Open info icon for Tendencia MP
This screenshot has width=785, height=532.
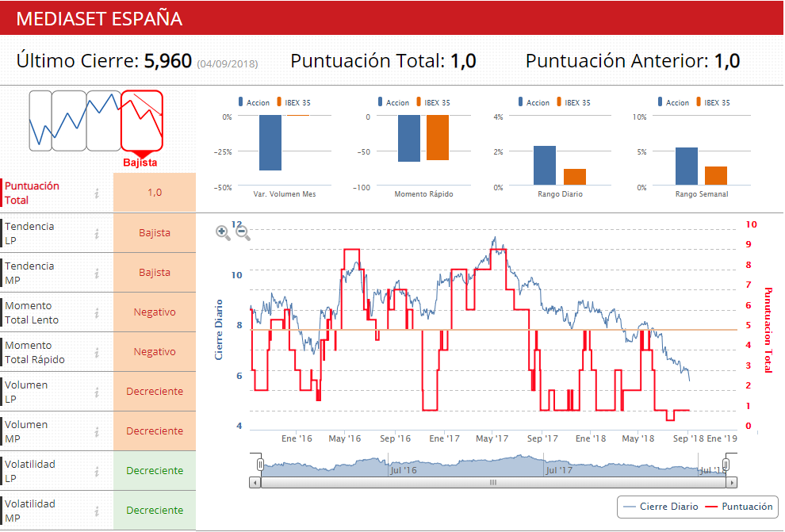pyautogui.click(x=97, y=273)
